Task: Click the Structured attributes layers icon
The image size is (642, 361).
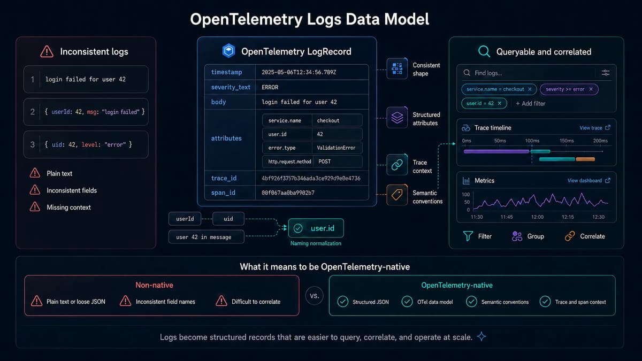Action: [397, 118]
